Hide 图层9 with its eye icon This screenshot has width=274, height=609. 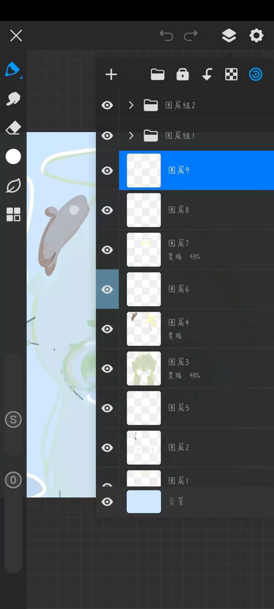click(107, 171)
